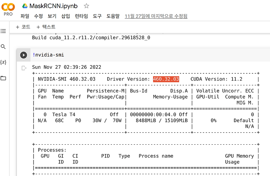This screenshot has width=270, height=176.
Task: Click the Volatile Uncorr. ECC header
Action: (225, 91)
